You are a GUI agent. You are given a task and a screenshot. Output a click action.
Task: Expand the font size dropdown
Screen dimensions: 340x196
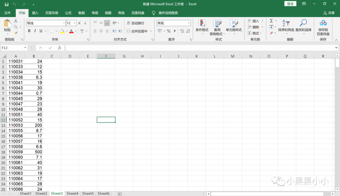(x=75, y=23)
